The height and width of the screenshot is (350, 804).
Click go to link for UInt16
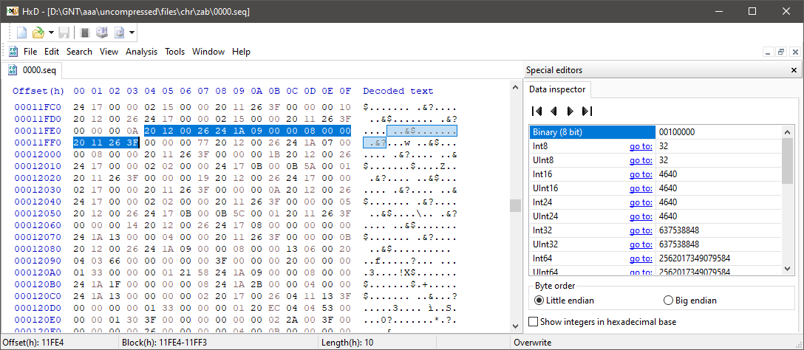[641, 188]
